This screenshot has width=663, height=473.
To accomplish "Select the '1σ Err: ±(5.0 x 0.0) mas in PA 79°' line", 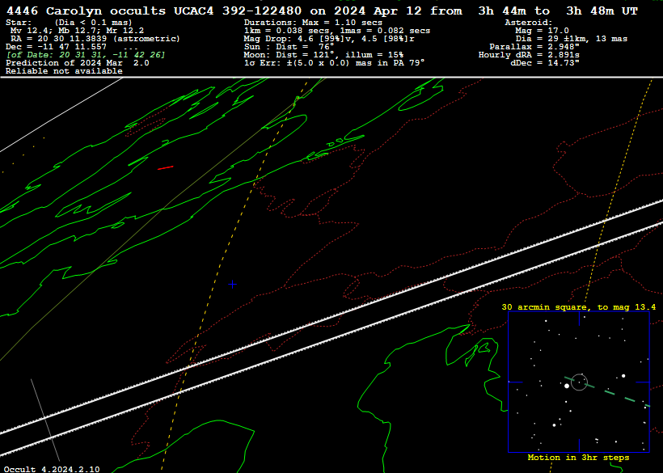I will pos(334,63).
